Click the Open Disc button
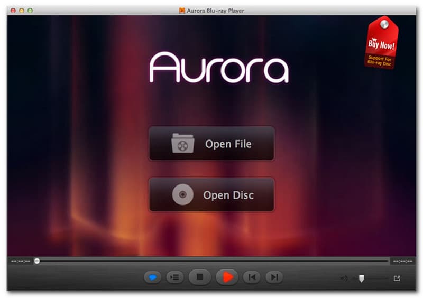This screenshot has width=423, height=298. tap(212, 195)
